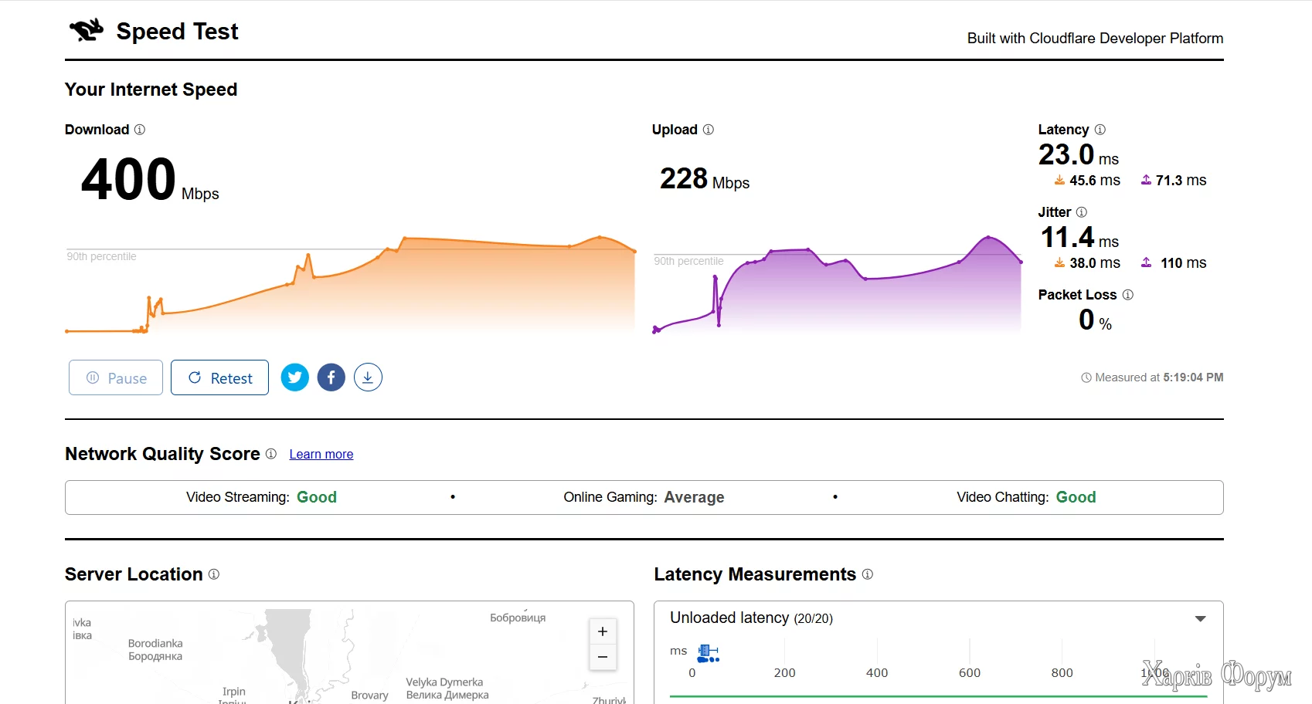Click the 228 Mbps upload value
Viewport: 1312px width, 704px height.
pos(705,179)
